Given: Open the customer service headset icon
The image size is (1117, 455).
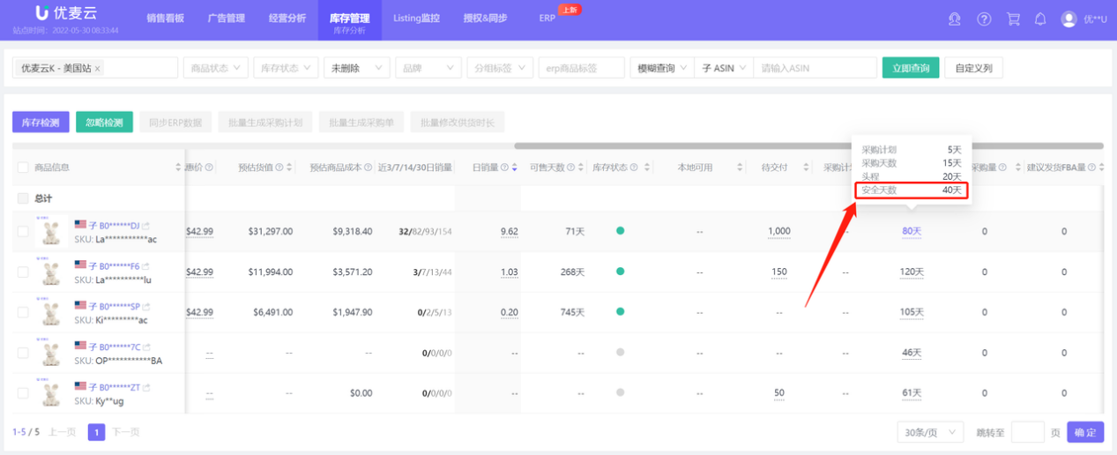Looking at the screenshot, I should pos(954,19).
